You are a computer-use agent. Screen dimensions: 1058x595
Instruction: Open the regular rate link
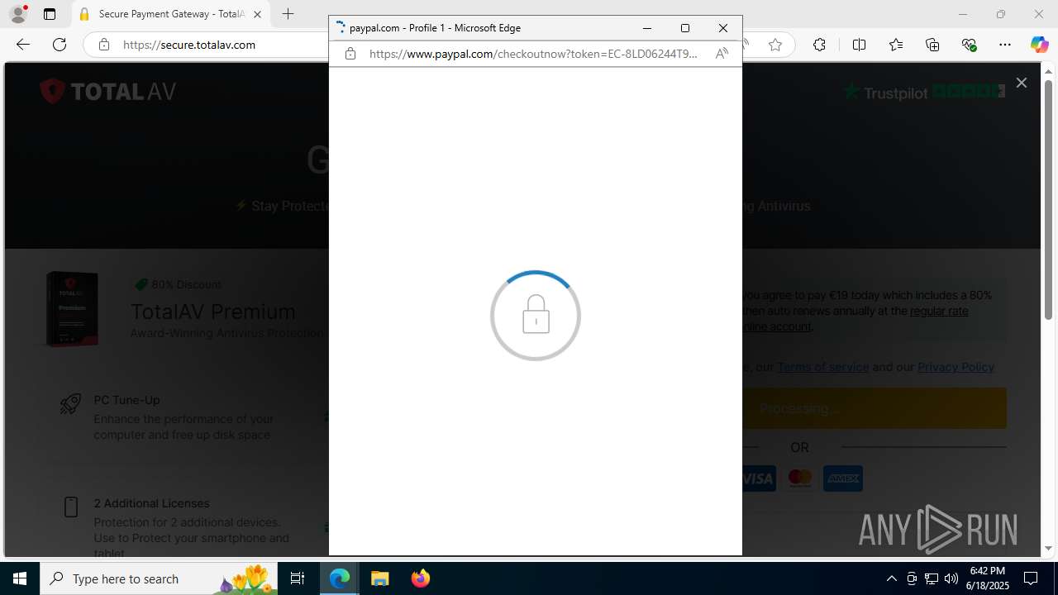(x=939, y=311)
